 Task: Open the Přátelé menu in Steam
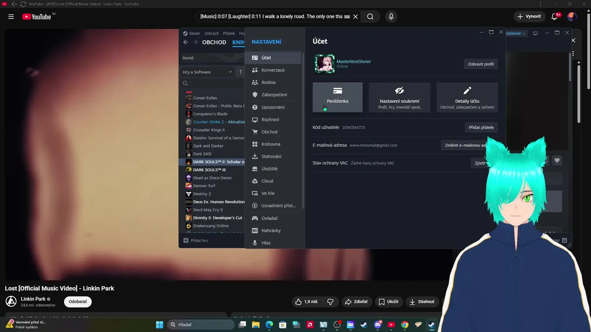[x=229, y=33]
